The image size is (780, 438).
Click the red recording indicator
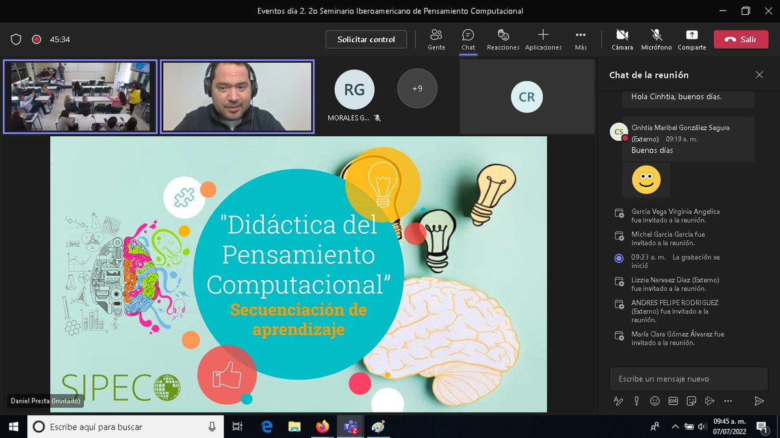(x=36, y=40)
